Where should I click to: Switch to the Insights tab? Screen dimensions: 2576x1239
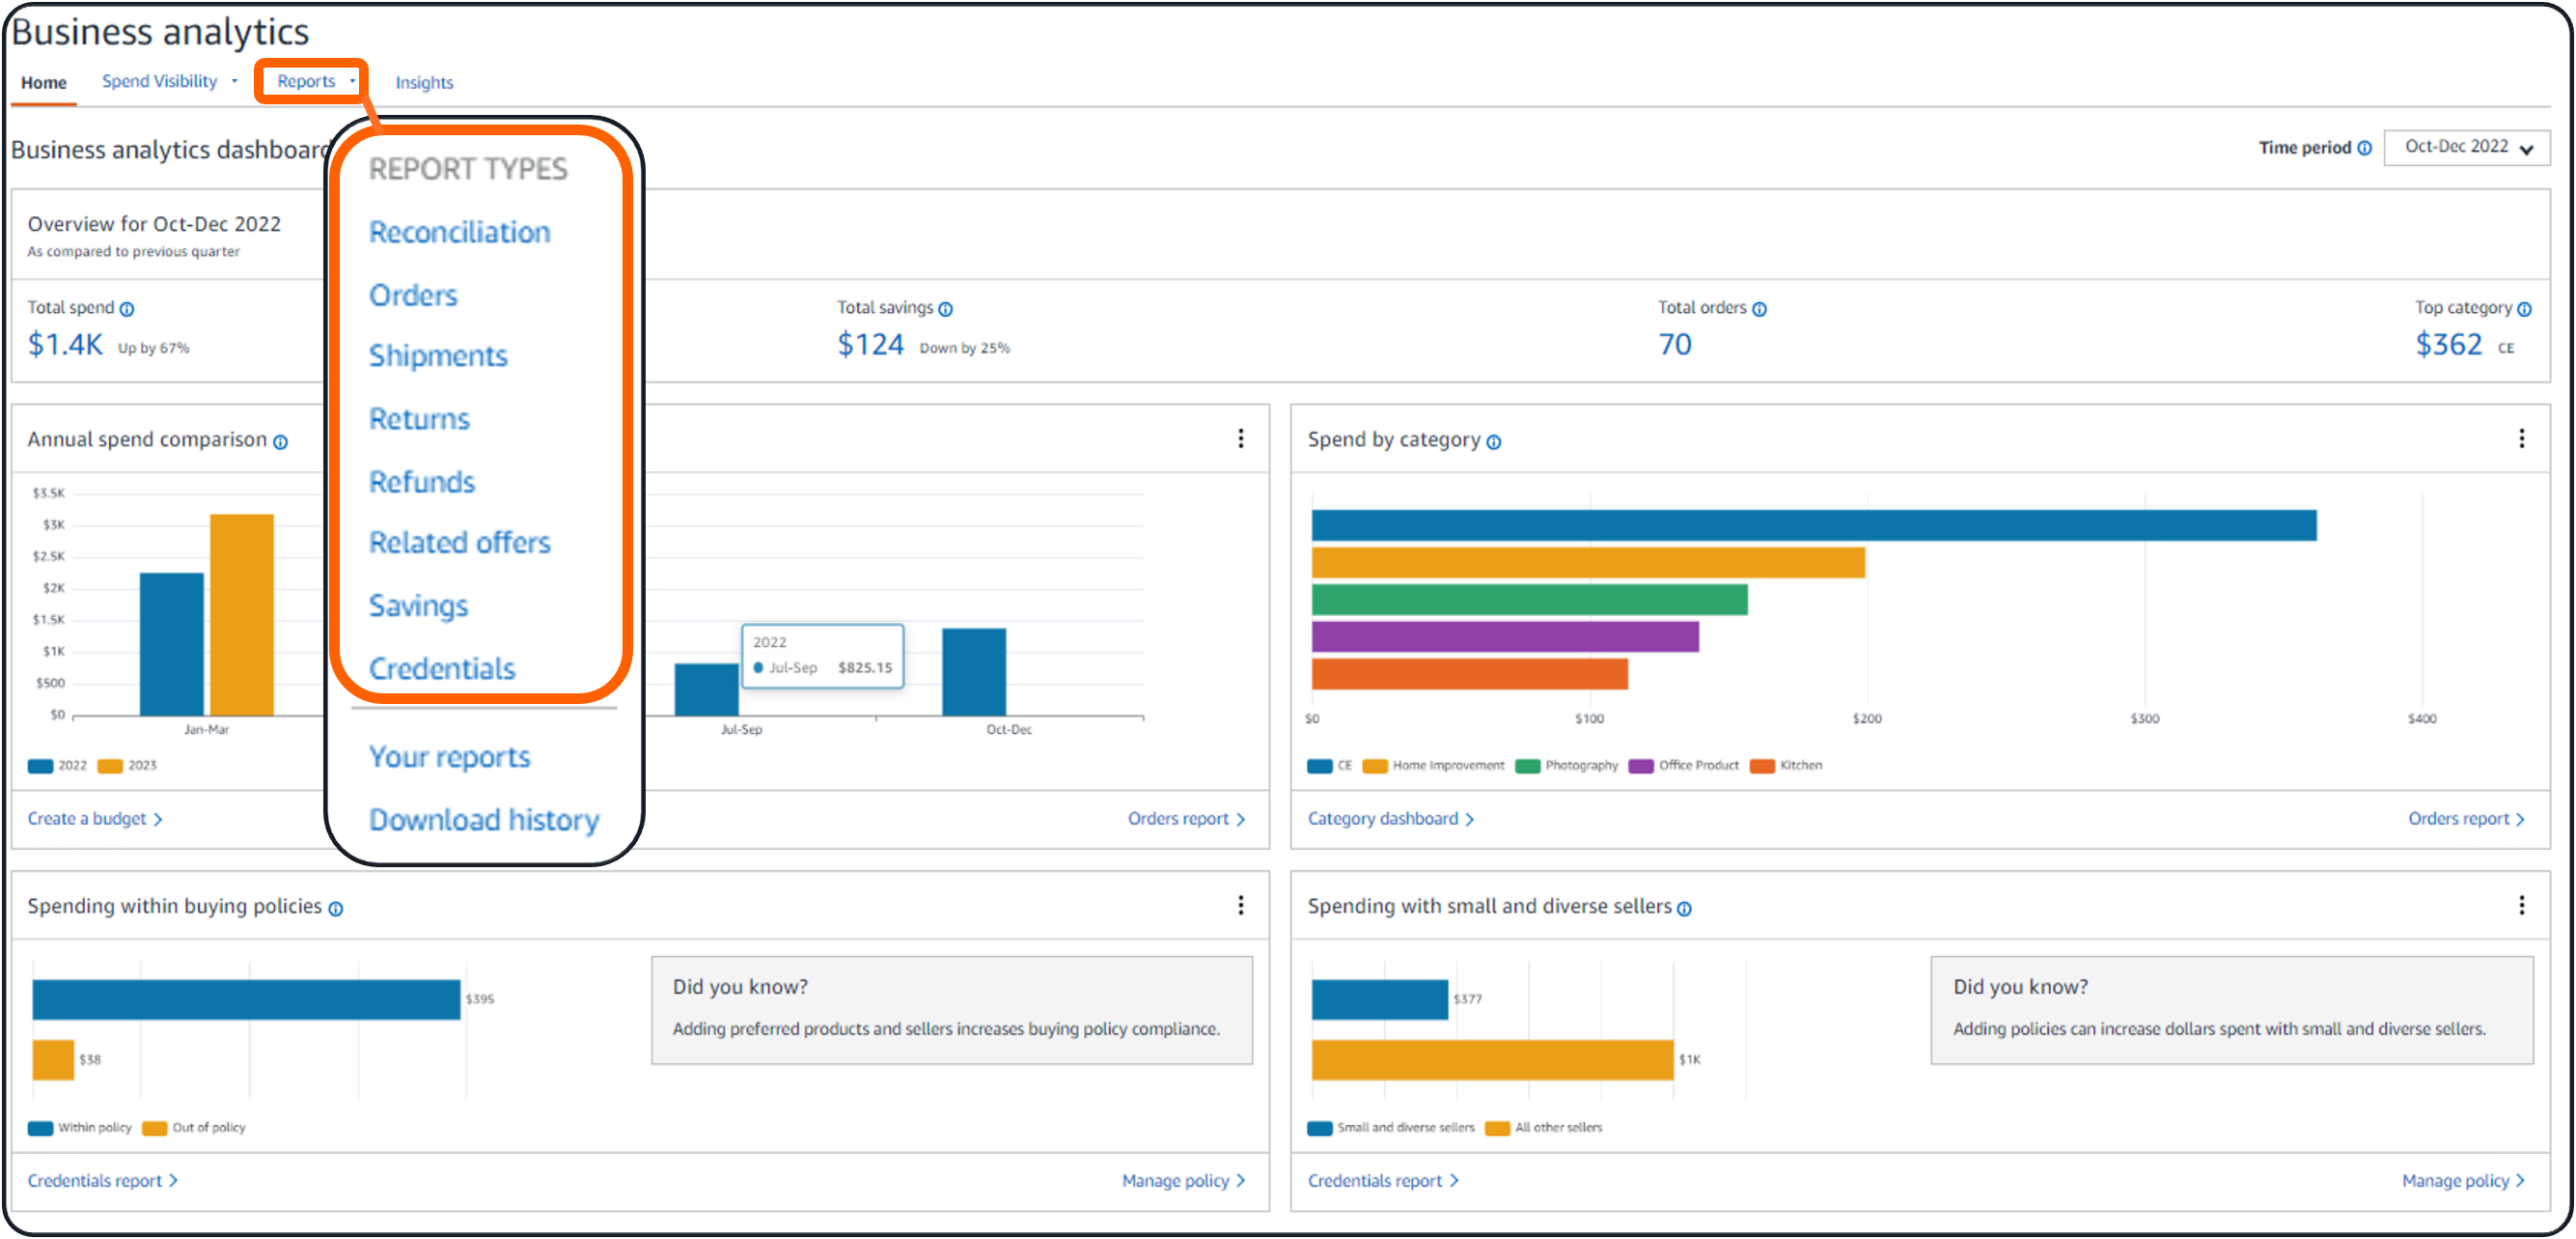(x=424, y=82)
